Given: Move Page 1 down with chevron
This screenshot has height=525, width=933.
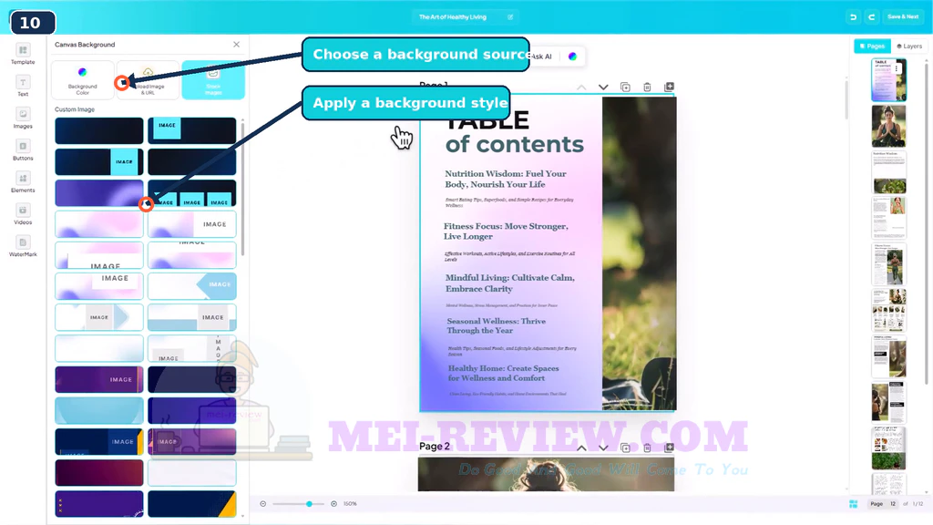Looking at the screenshot, I should (603, 87).
